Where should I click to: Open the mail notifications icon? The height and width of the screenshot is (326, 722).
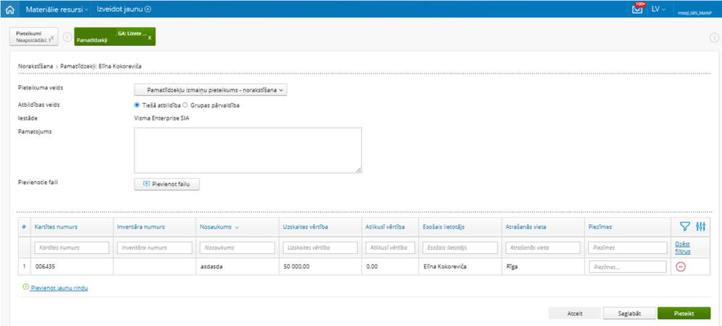coord(637,9)
